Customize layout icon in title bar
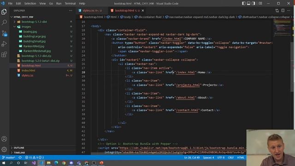Viewport: 295px width, 166px height. [260, 3]
